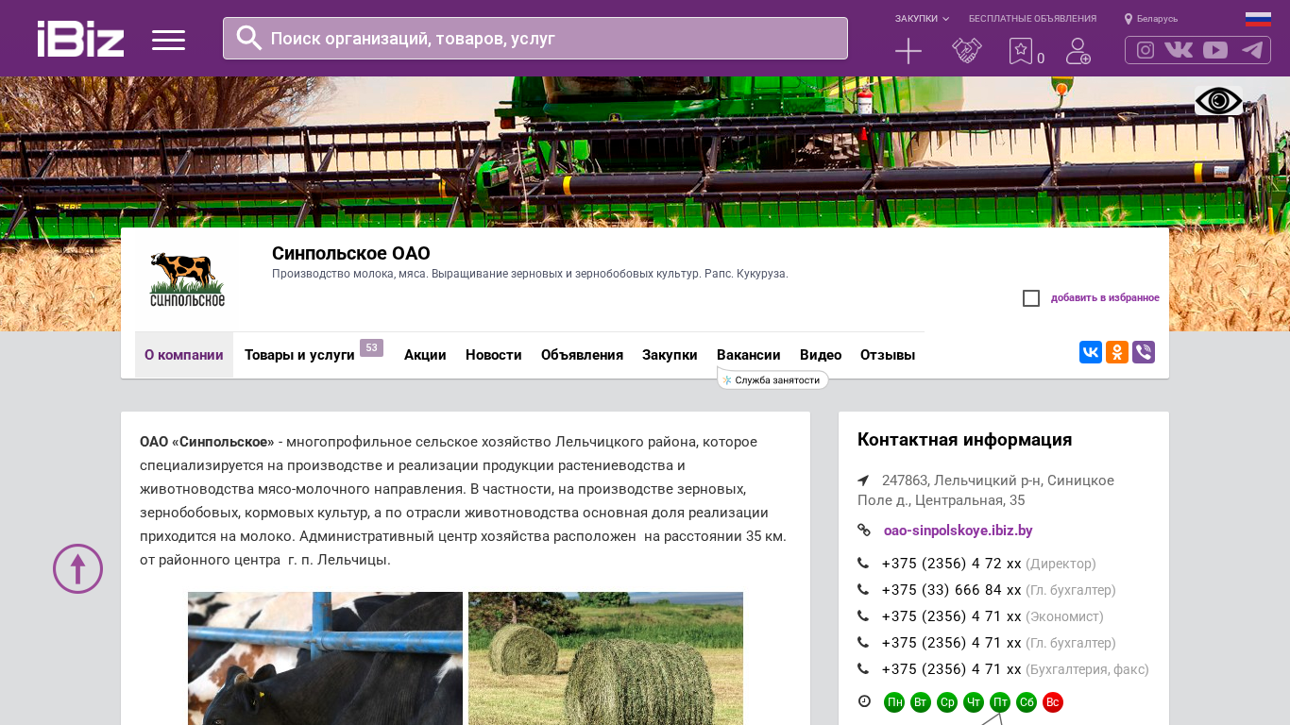Click the clock working-hours icon

click(x=864, y=701)
